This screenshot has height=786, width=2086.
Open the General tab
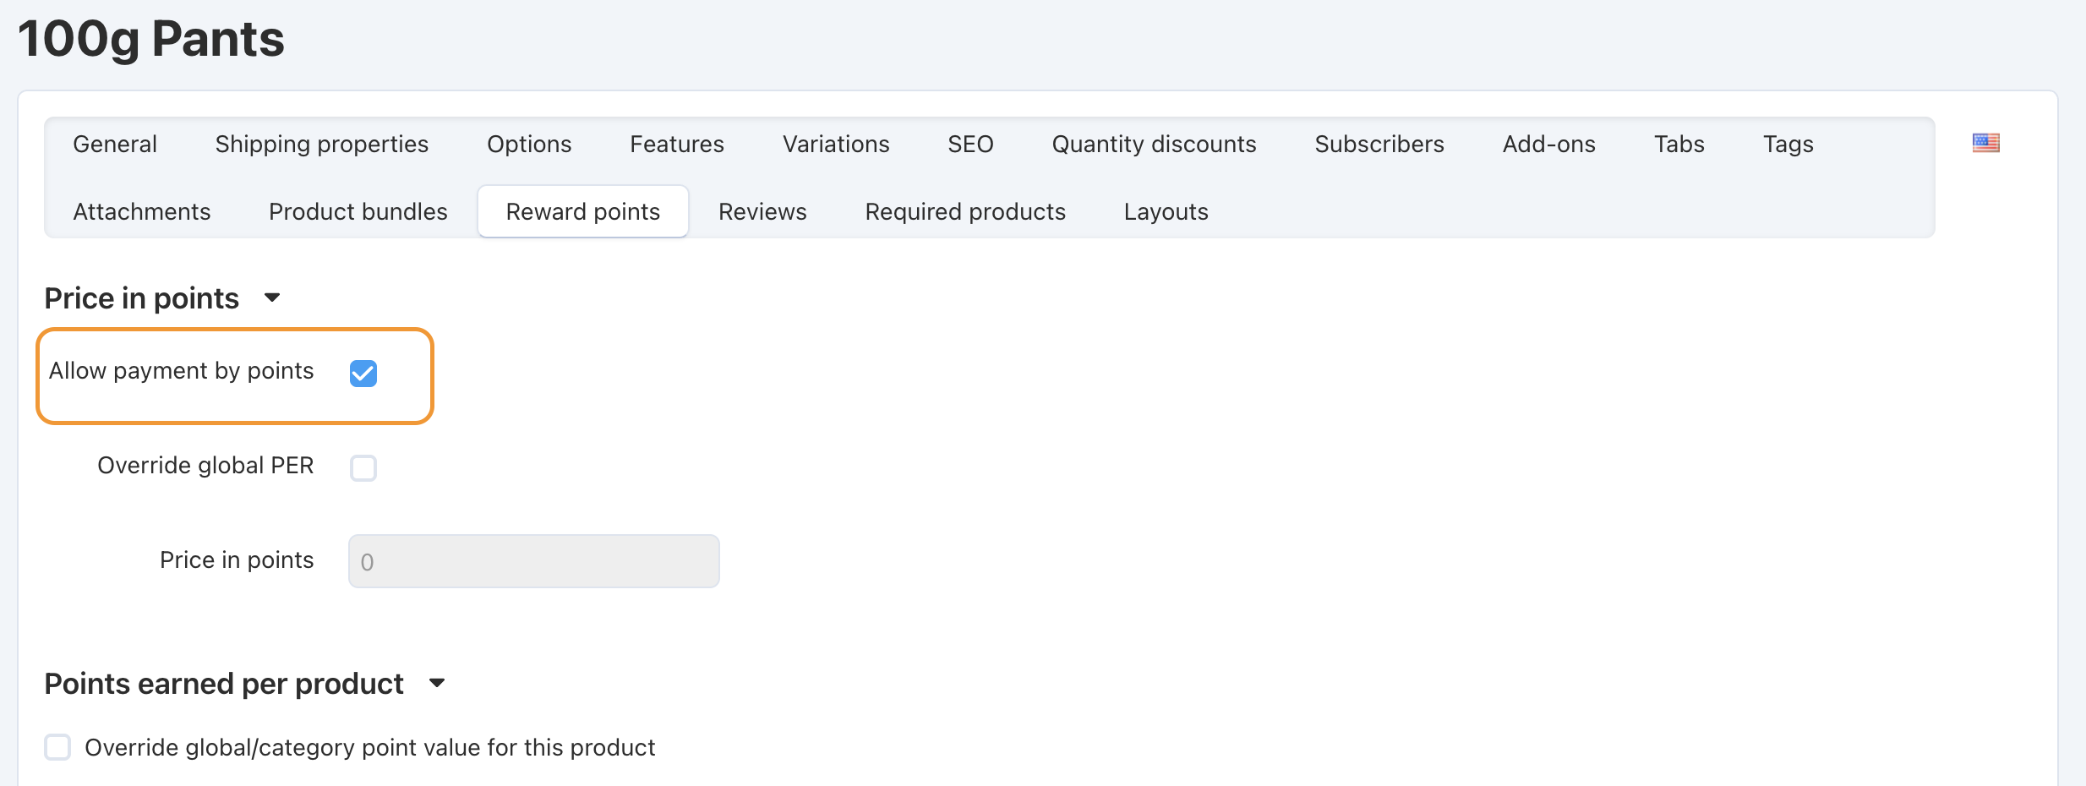point(115,144)
